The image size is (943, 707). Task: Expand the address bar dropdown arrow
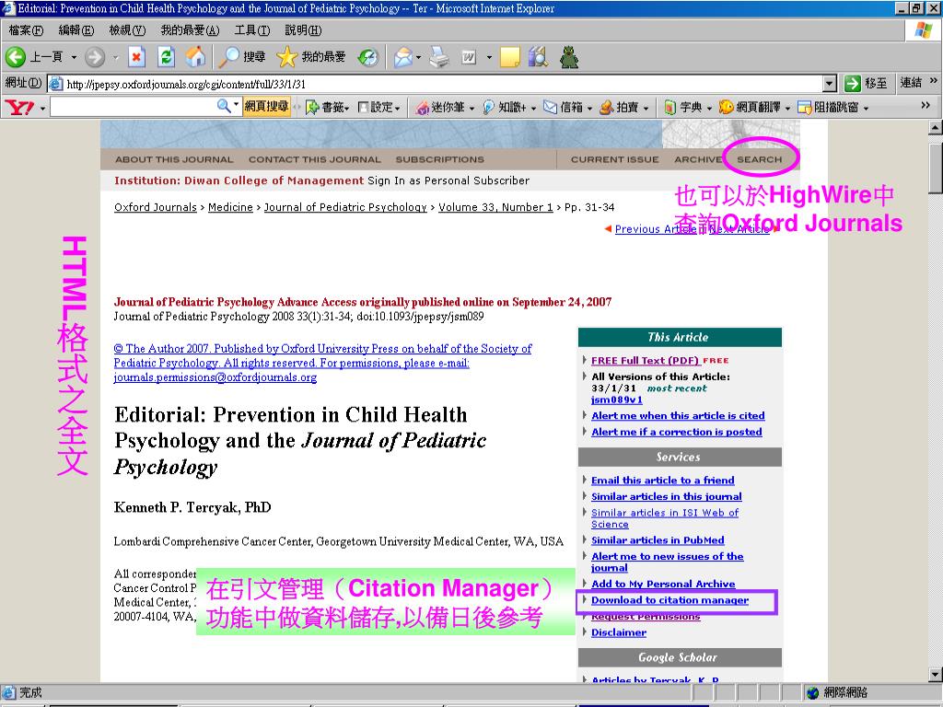[x=830, y=84]
